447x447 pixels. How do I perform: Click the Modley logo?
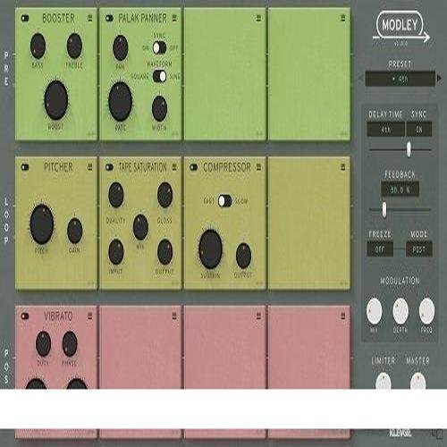point(401,28)
